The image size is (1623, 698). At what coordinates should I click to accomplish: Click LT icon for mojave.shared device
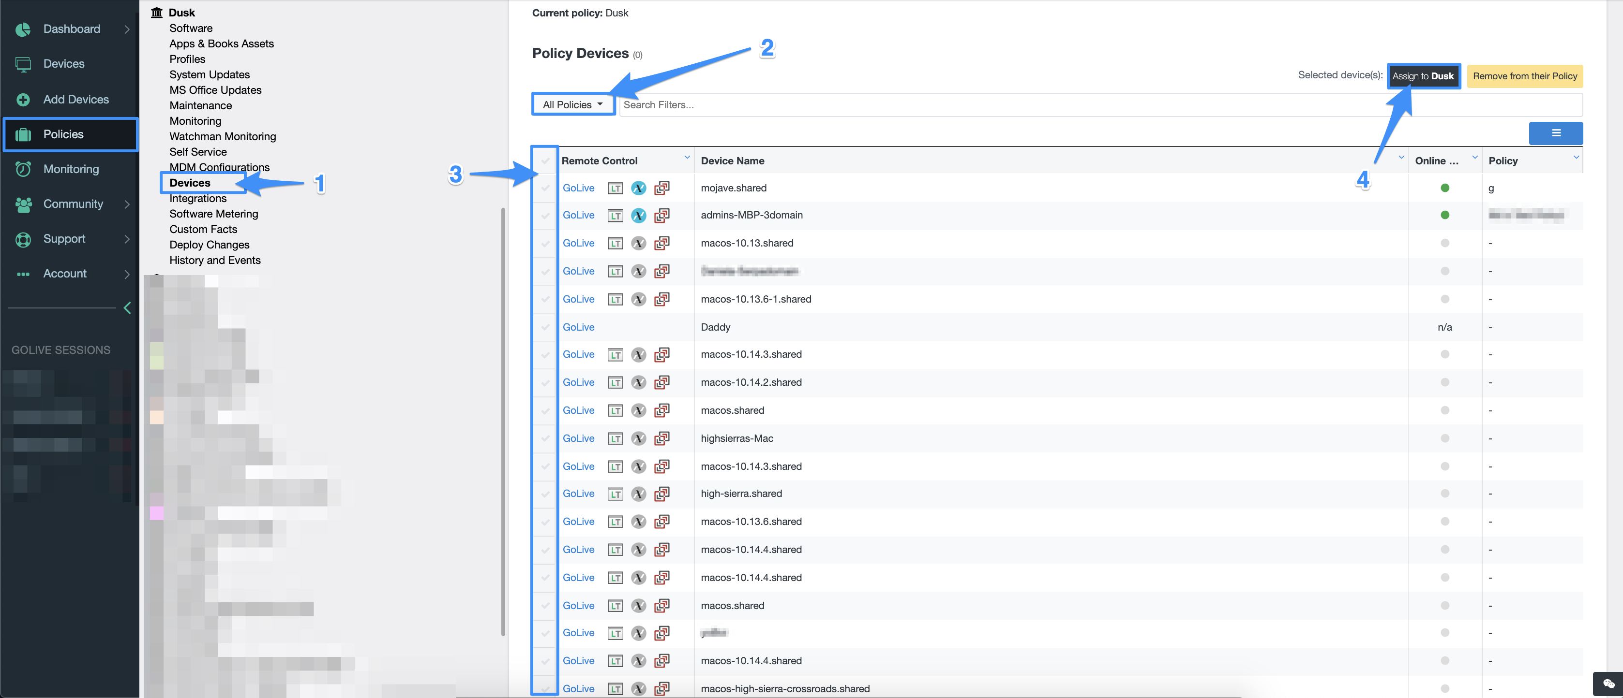click(615, 188)
